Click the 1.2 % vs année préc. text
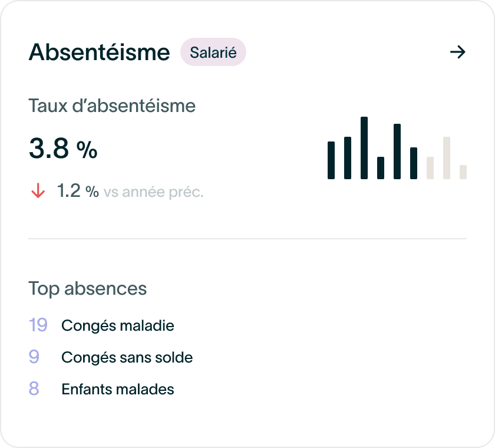Screen dimensions: 495x448 [x=130, y=191]
